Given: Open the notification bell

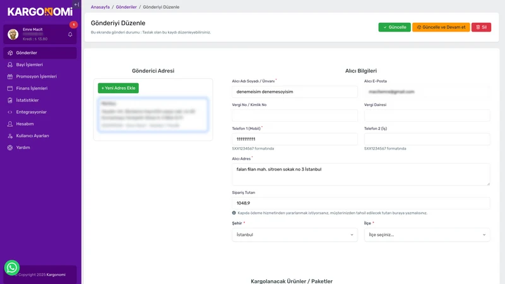Looking at the screenshot, I should click(70, 35).
